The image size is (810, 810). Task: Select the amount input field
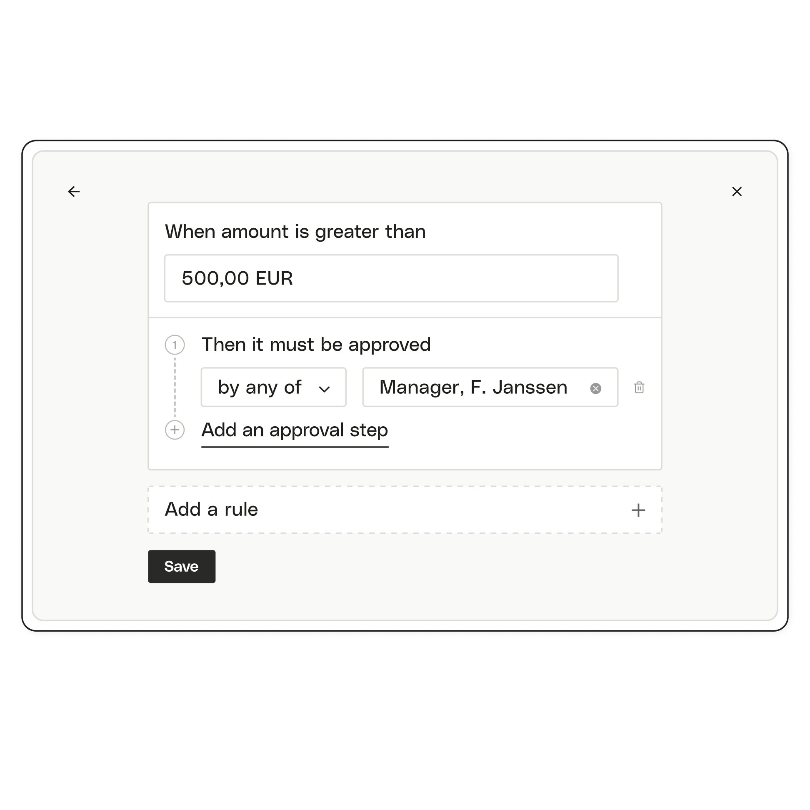pyautogui.click(x=400, y=278)
